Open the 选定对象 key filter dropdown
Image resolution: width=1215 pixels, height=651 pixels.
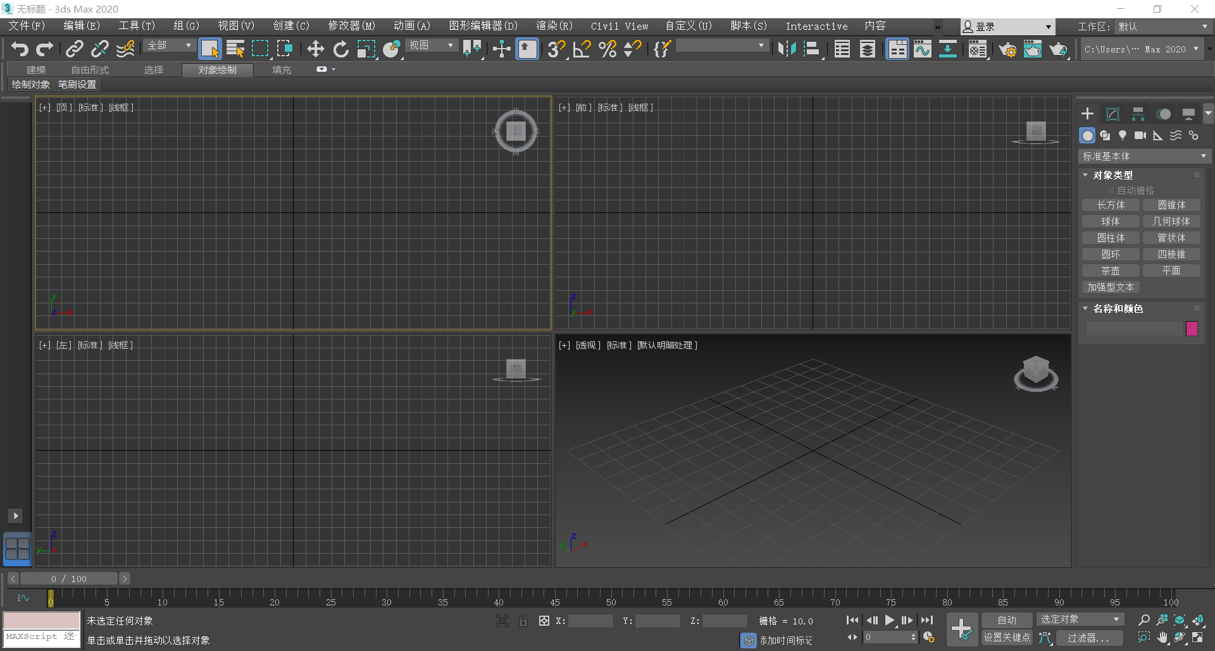click(x=1080, y=619)
